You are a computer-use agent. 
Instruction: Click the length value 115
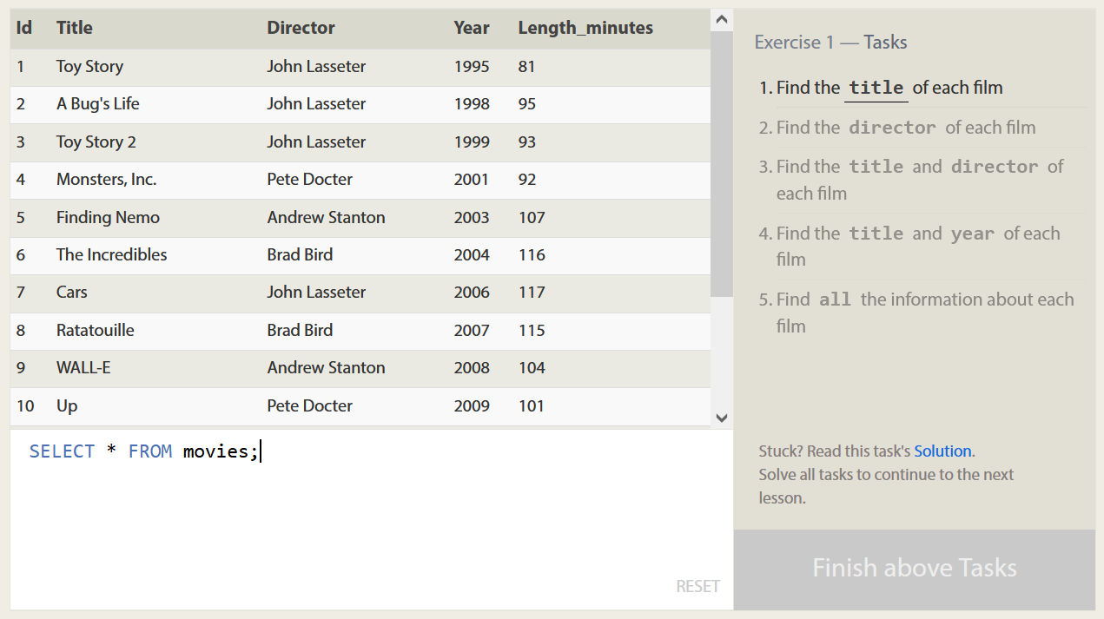point(532,330)
